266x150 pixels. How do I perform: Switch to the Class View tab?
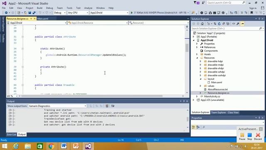point(233,112)
